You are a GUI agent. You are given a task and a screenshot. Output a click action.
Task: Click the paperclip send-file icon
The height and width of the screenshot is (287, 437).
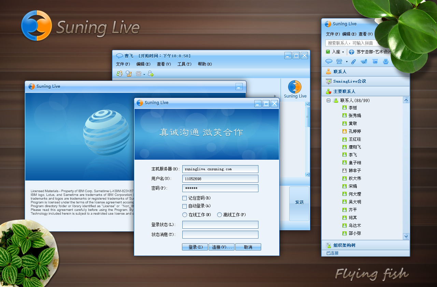[x=354, y=61]
